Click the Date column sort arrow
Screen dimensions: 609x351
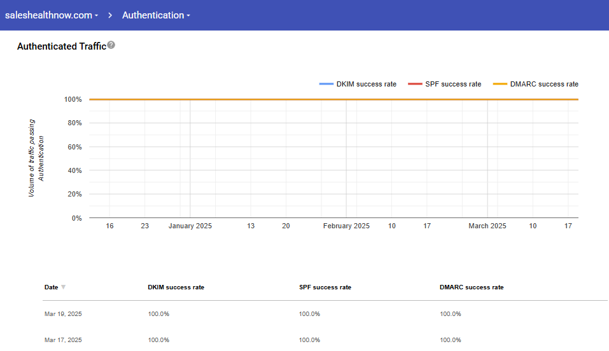pos(63,287)
